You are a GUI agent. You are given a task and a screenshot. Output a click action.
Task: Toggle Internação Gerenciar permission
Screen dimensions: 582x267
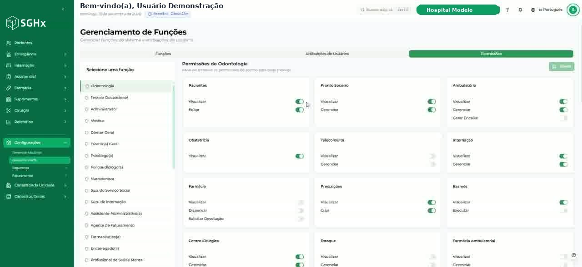coord(564,164)
